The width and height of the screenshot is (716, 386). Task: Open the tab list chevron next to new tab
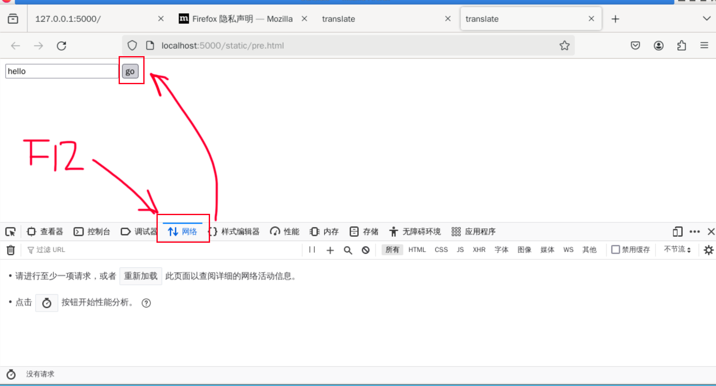[x=707, y=19]
